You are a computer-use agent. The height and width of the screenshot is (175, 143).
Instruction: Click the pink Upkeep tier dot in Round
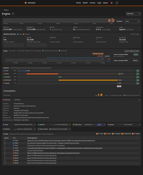tap(4, 83)
